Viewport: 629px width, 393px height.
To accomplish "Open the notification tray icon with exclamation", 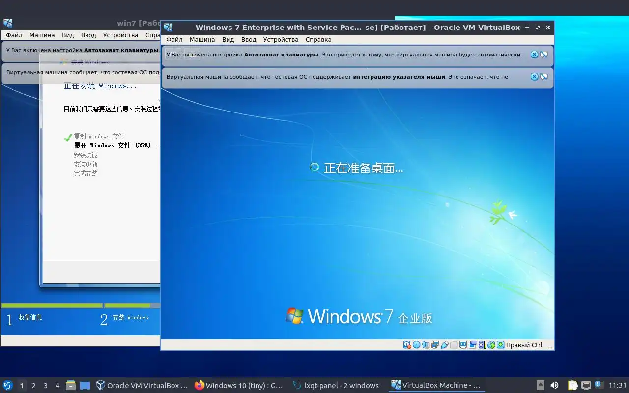I will (599, 385).
